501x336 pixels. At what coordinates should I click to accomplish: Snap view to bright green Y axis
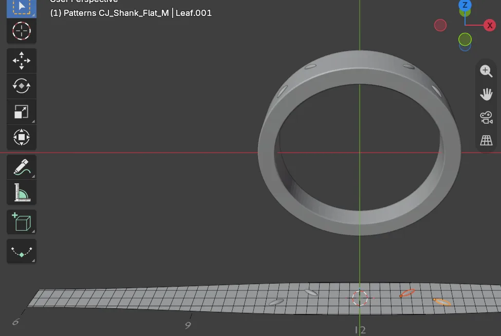pos(465,39)
